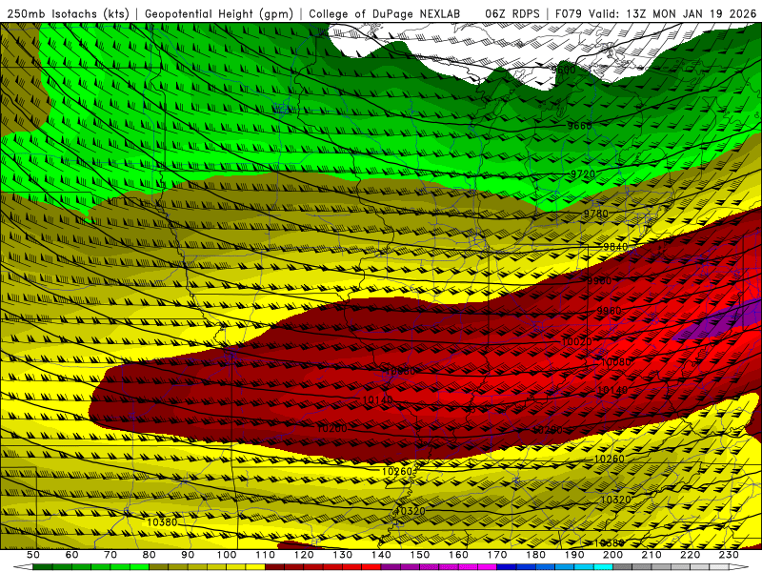Screen dimensions: 762x572
Task: Click the "Geopotential Height (gpm)" title text
Action: click(219, 13)
